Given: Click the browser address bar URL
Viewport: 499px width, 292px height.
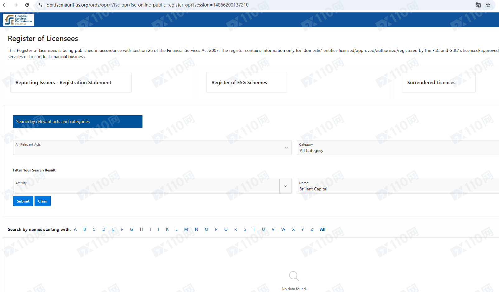Looking at the screenshot, I should 147,5.
